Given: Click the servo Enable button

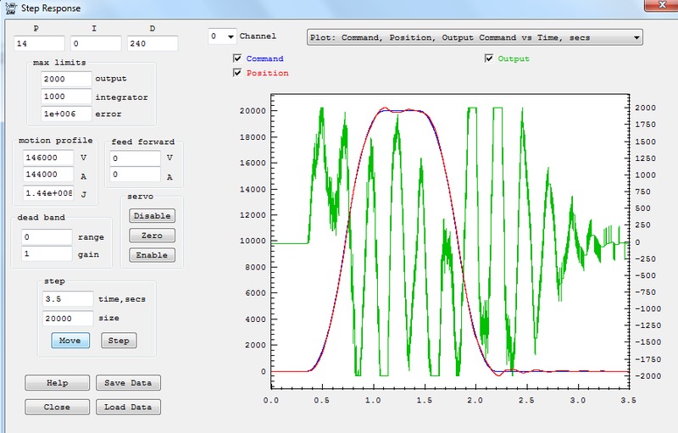Looking at the screenshot, I should point(152,255).
